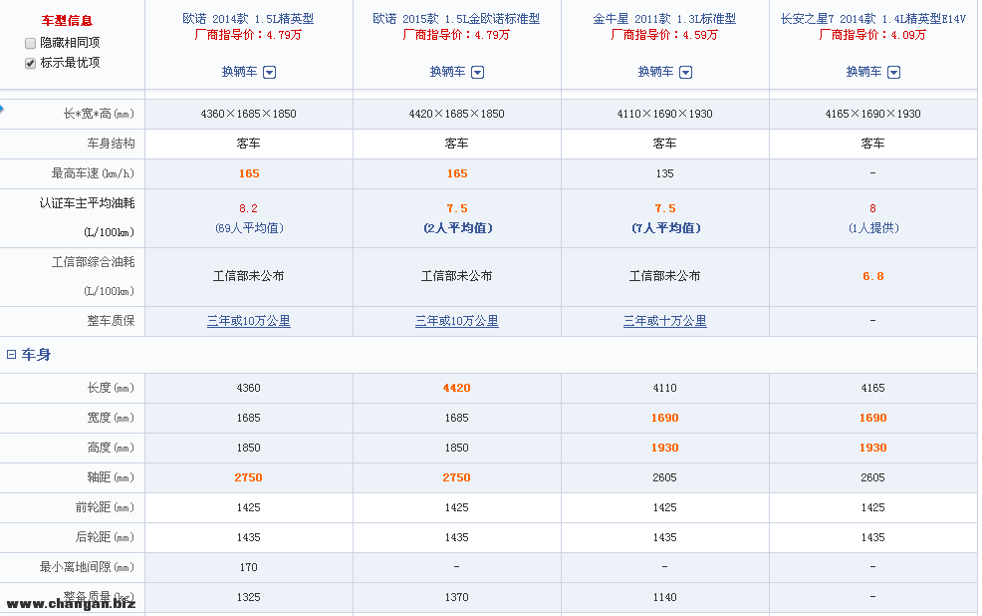Open 换辆车 dropdown arrow for 长安之星7
The height and width of the screenshot is (616, 982).
coord(893,72)
